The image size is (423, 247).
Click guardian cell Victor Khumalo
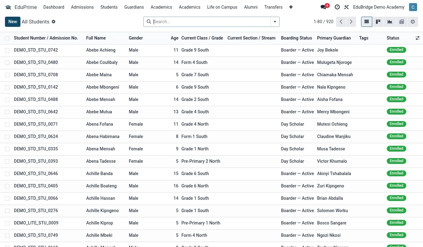click(332, 161)
